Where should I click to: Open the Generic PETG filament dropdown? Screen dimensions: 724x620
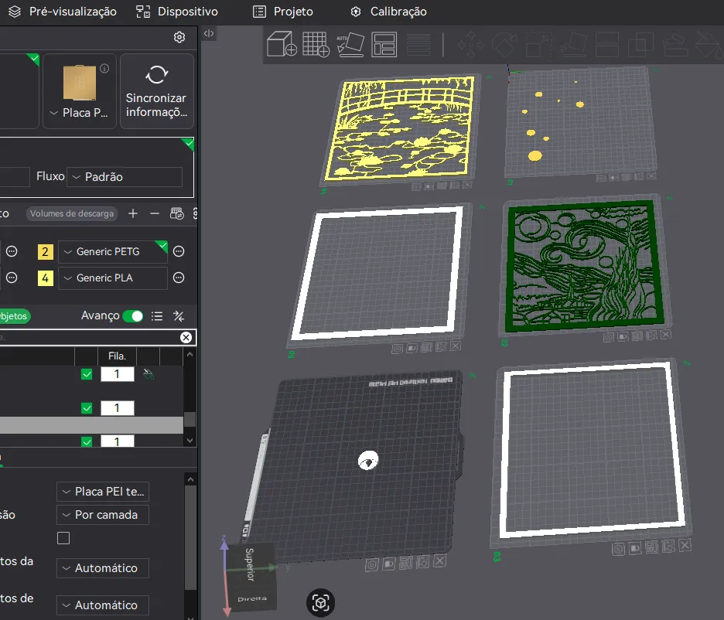113,251
